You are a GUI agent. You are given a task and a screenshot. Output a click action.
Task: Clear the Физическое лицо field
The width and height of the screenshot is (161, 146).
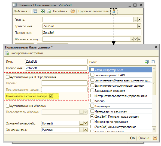point(136,39)
